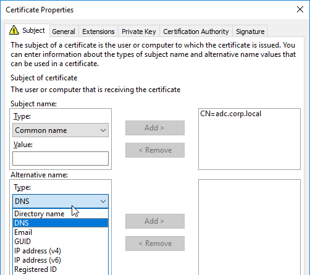The width and height of the screenshot is (310, 275).
Task: Switch to the General tab
Action: tap(64, 32)
